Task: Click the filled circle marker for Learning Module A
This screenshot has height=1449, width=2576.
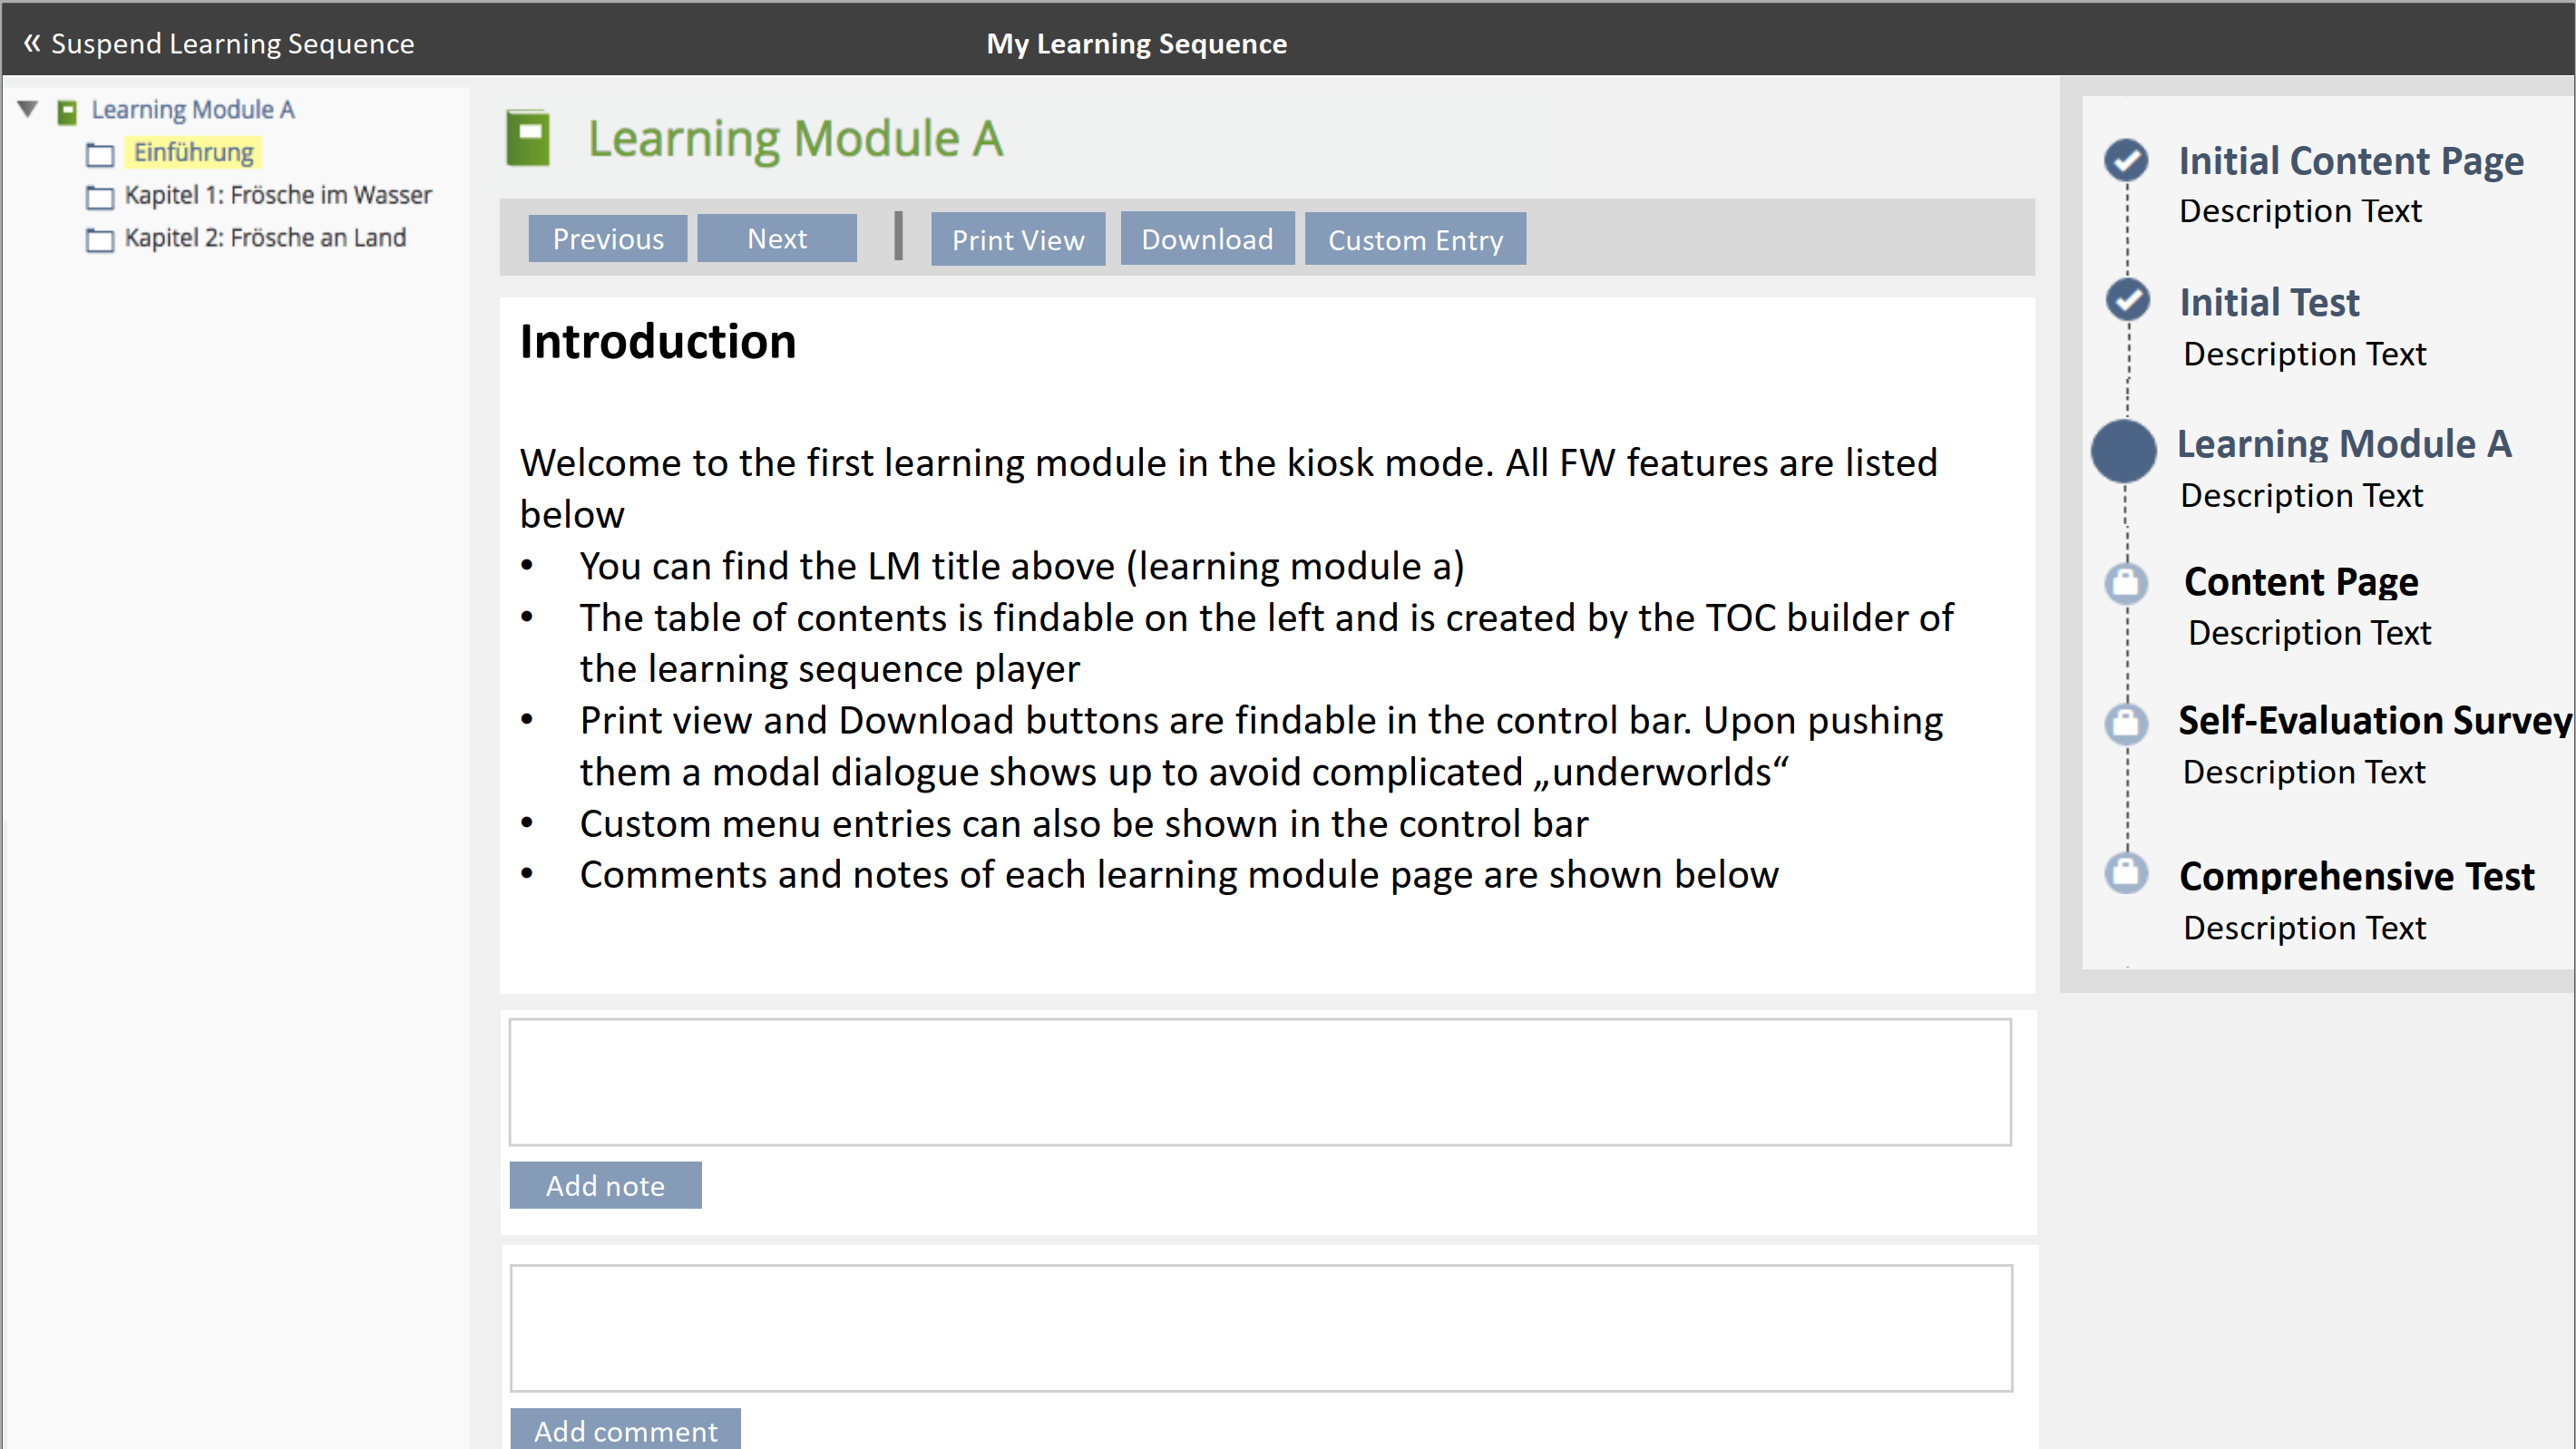Action: coord(2123,451)
